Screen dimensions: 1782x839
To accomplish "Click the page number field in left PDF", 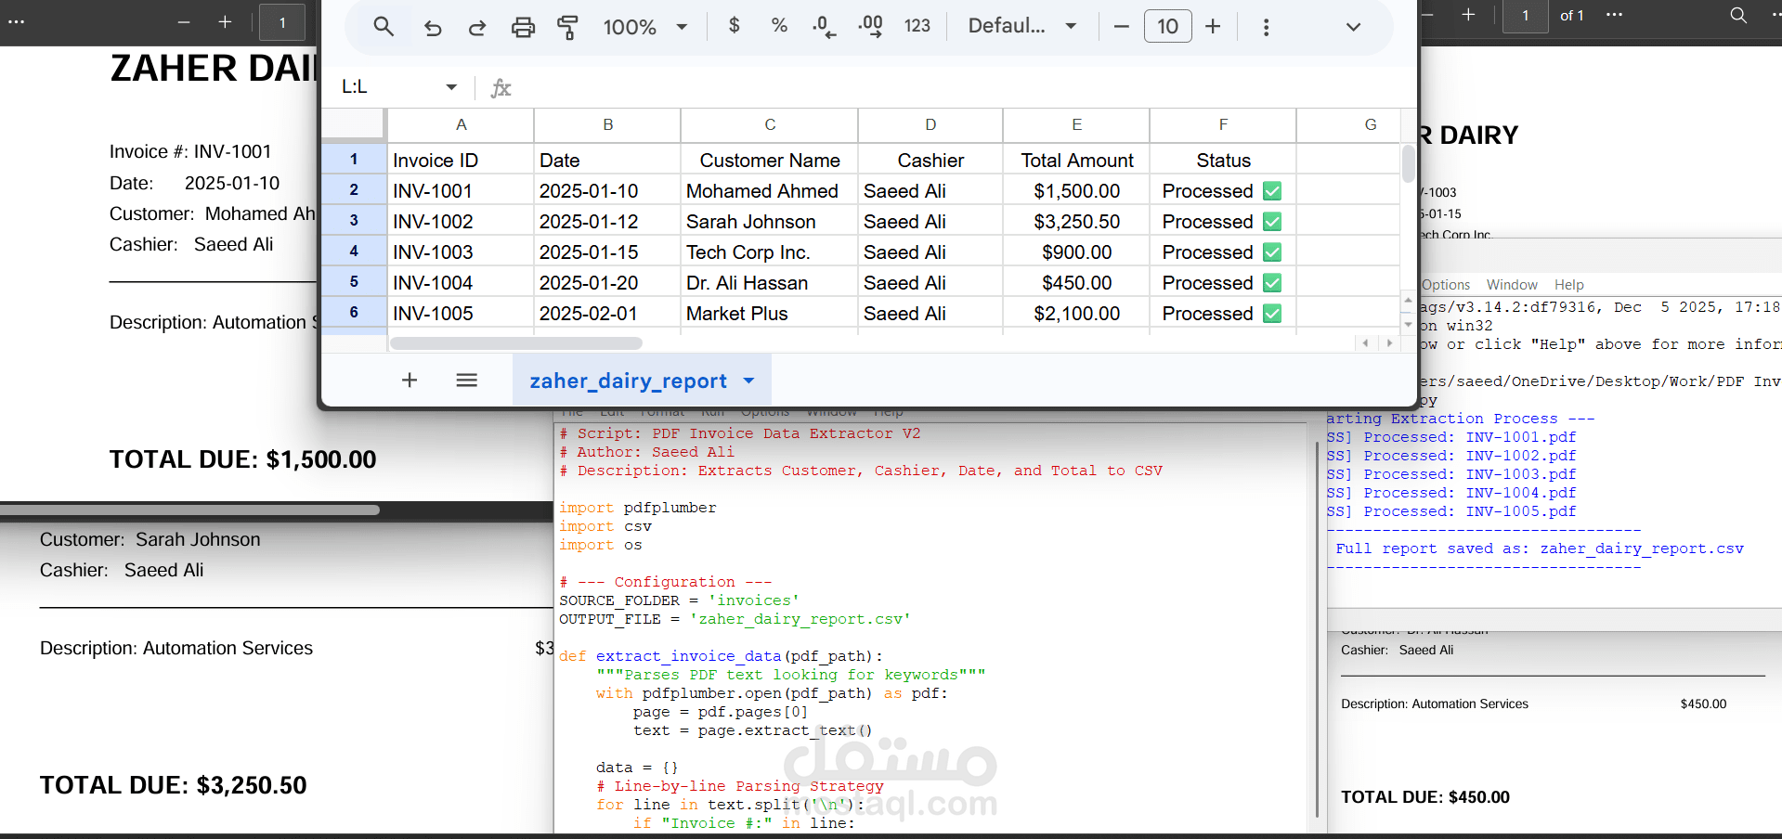I will [x=282, y=22].
